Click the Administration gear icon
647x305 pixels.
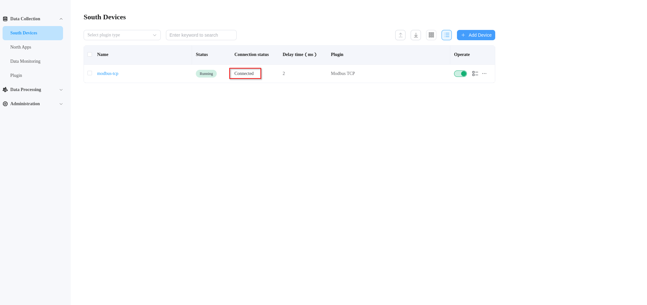click(x=5, y=104)
